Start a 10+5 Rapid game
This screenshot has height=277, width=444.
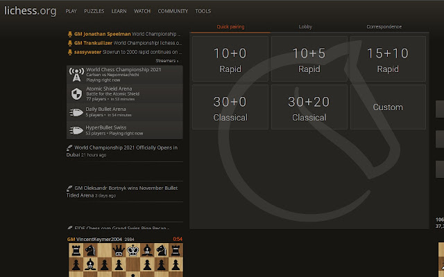pos(309,59)
